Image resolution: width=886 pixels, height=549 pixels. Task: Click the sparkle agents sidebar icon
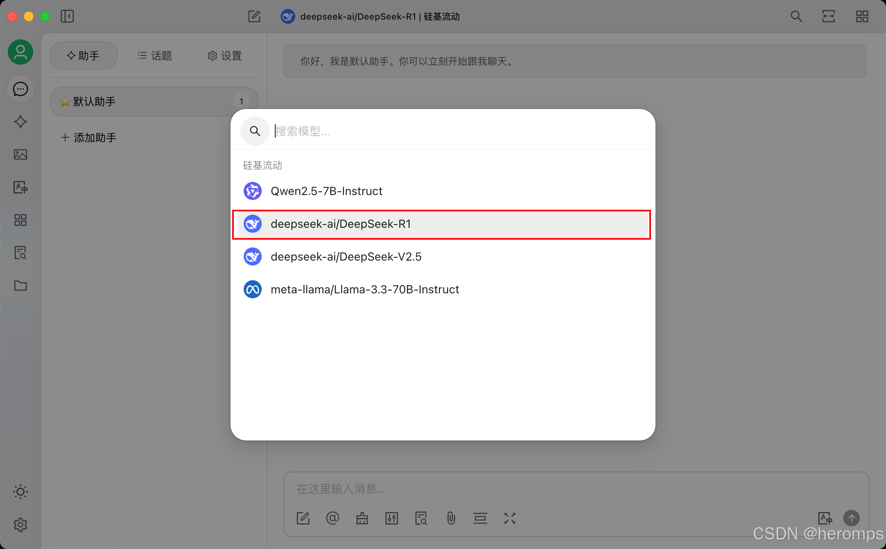(21, 122)
